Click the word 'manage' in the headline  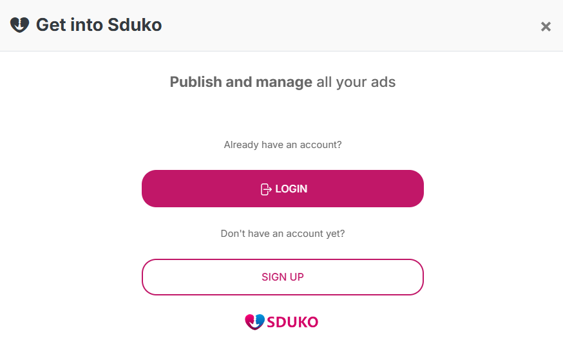(x=284, y=82)
